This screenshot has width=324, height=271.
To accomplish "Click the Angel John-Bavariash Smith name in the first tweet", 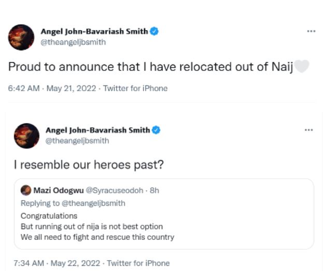I will click(94, 32).
